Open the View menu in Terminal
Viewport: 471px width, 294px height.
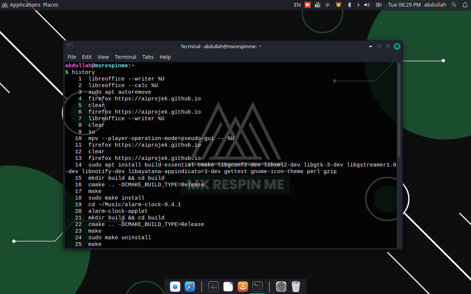pyautogui.click(x=103, y=57)
